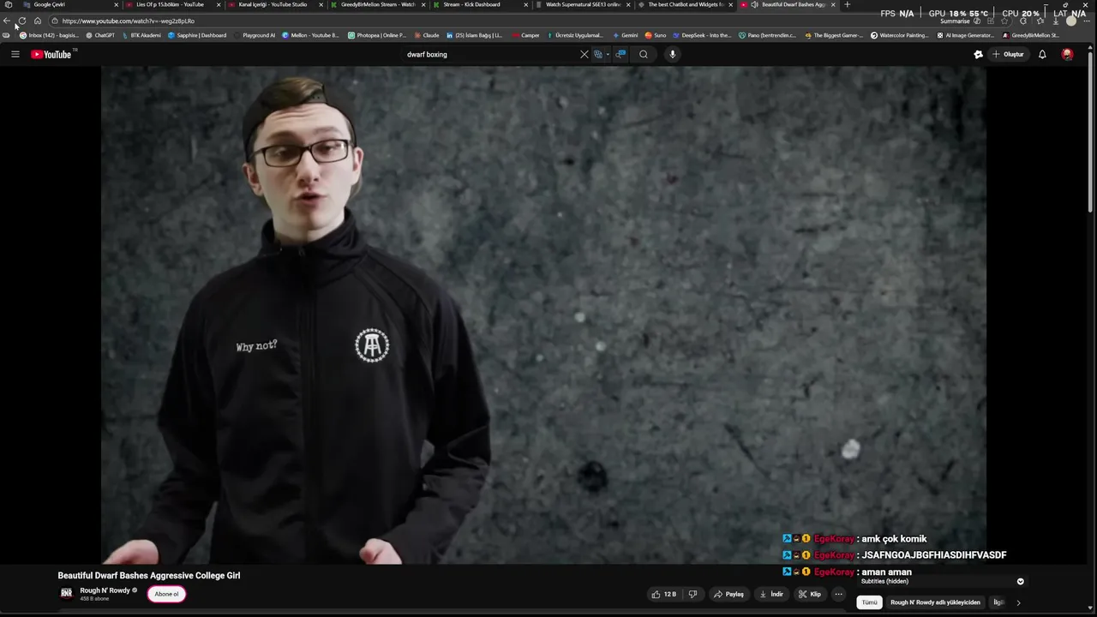Click the browser home icon
The image size is (1097, 617).
click(38, 21)
